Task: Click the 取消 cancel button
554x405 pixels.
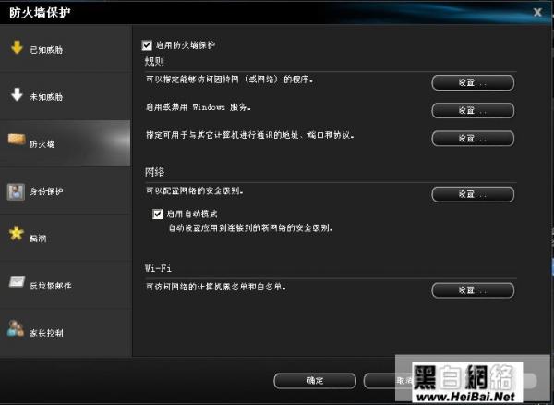Action: pos(404,381)
